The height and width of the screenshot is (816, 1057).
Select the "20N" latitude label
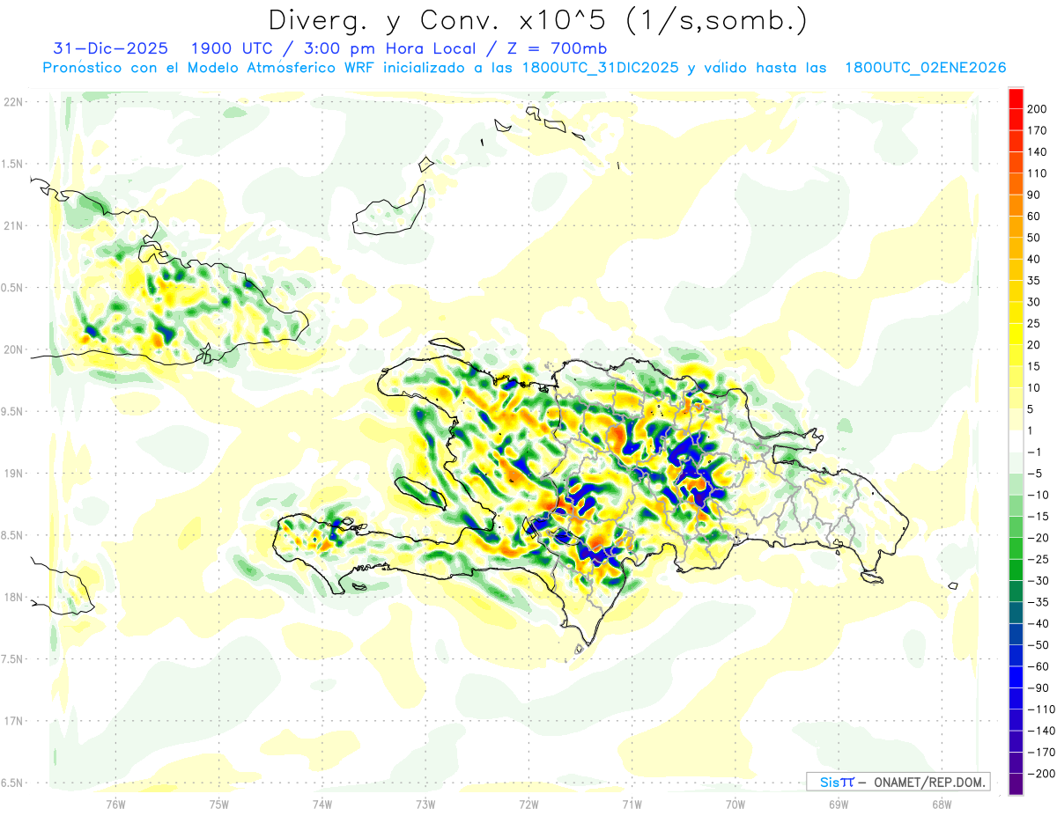click(x=12, y=349)
